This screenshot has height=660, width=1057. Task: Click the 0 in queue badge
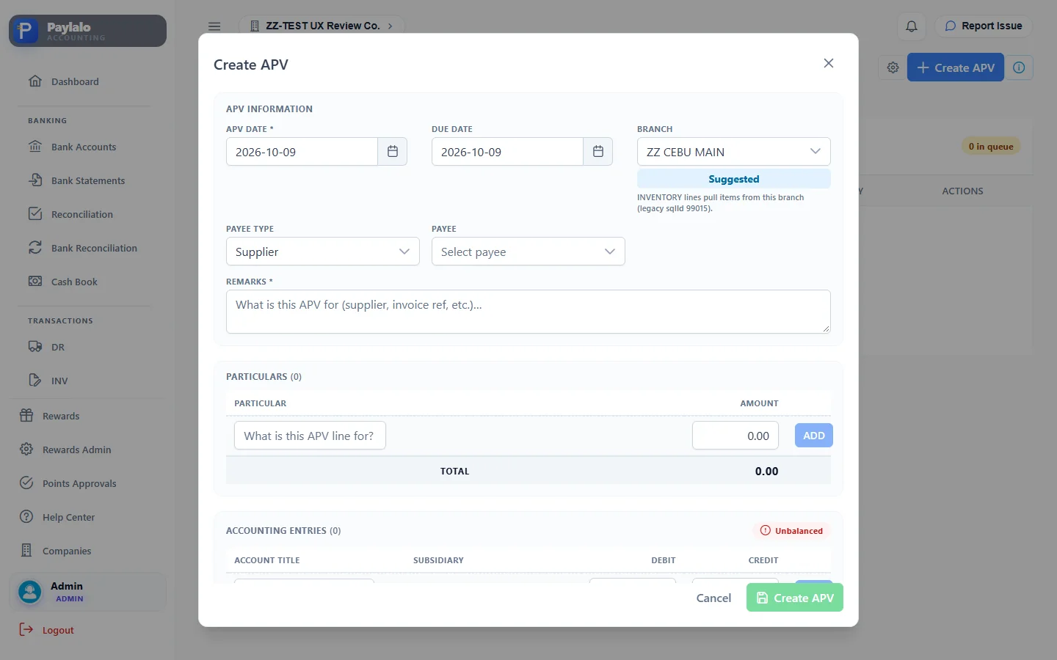pyautogui.click(x=991, y=147)
